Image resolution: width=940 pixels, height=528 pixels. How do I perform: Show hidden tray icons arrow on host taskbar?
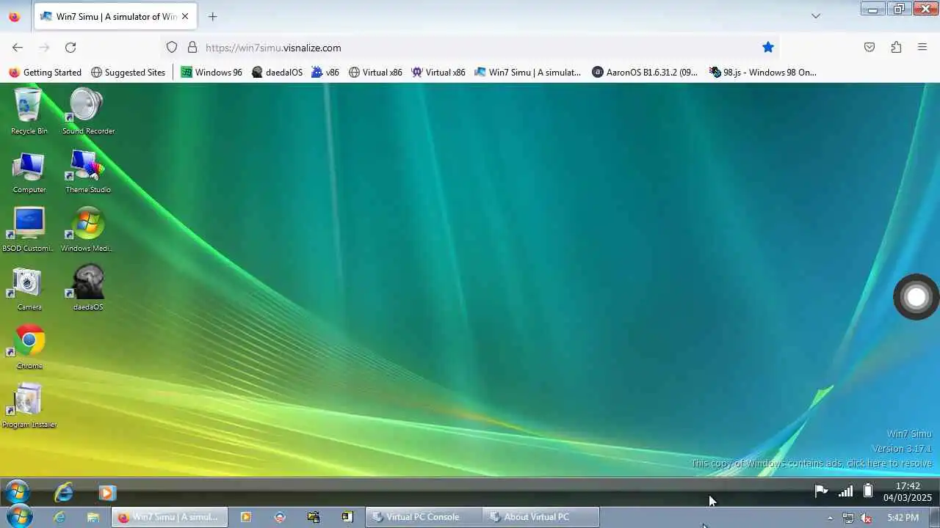830,518
